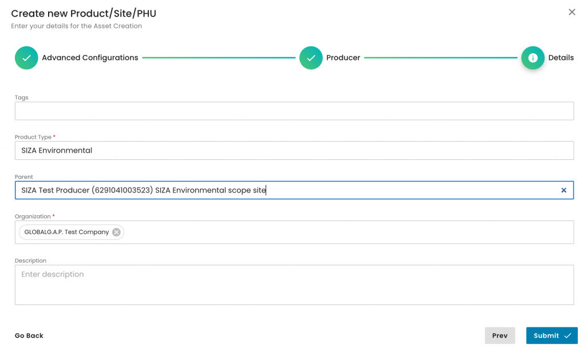Select the GLOBALG.A.P. Test Company chip text
586x353 pixels.
tap(66, 232)
